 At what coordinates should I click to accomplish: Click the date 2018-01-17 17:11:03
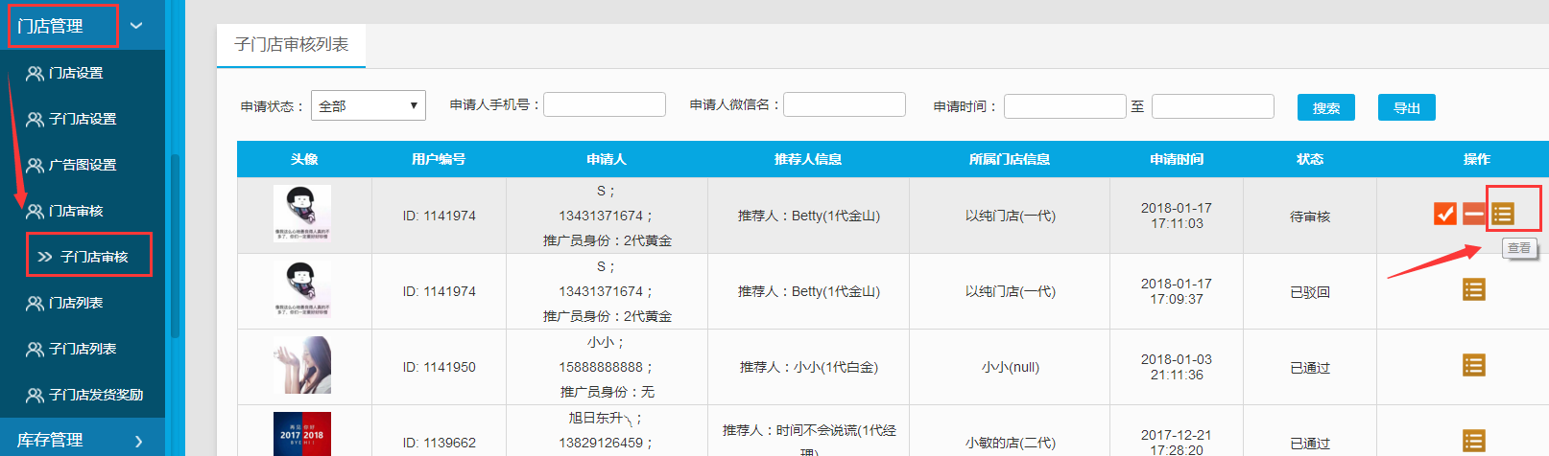point(1177,216)
